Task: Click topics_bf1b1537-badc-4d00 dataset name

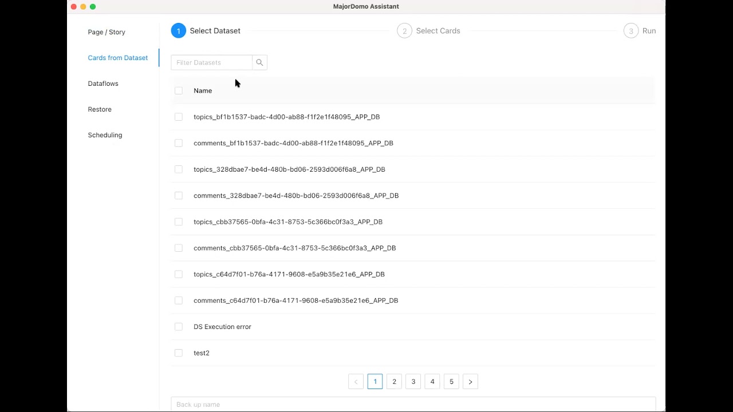Action: [x=287, y=117]
